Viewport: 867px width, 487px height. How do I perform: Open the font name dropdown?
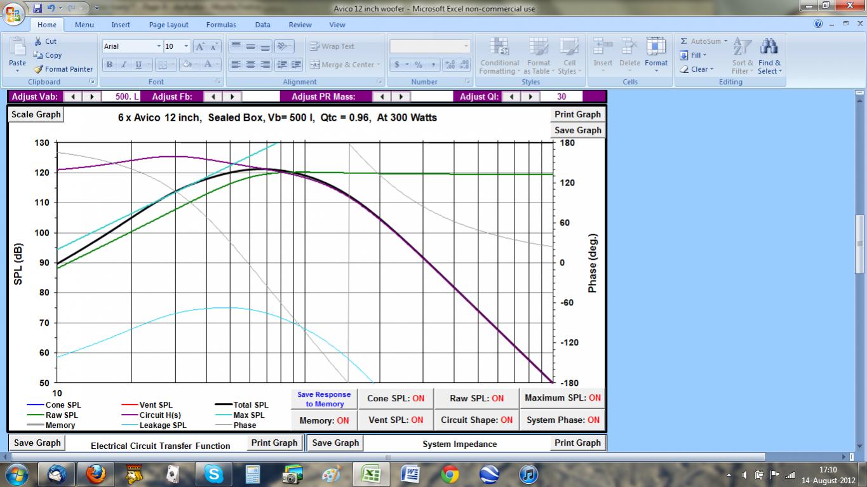159,46
